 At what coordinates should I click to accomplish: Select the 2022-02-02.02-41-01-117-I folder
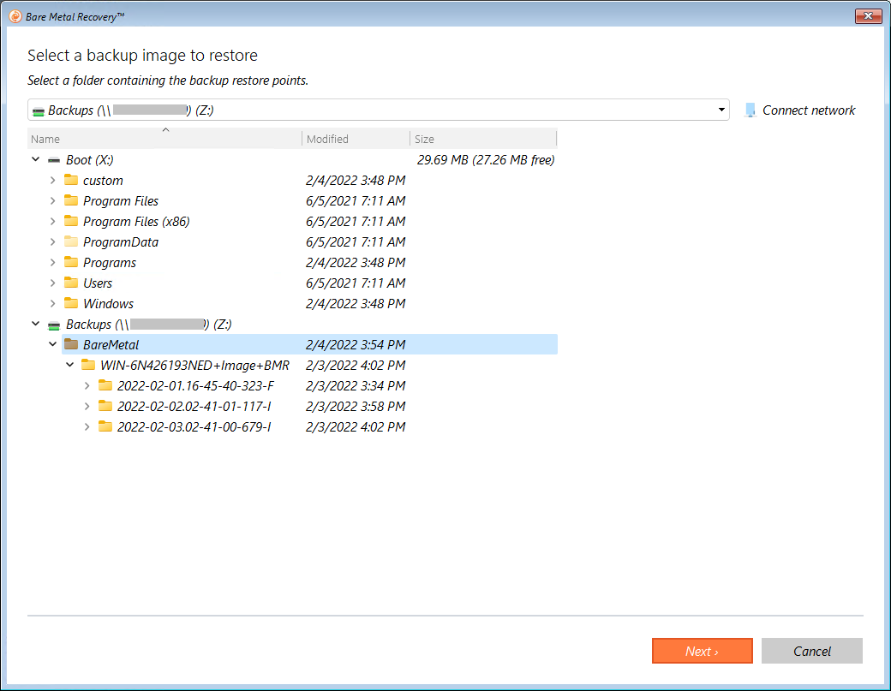(194, 407)
